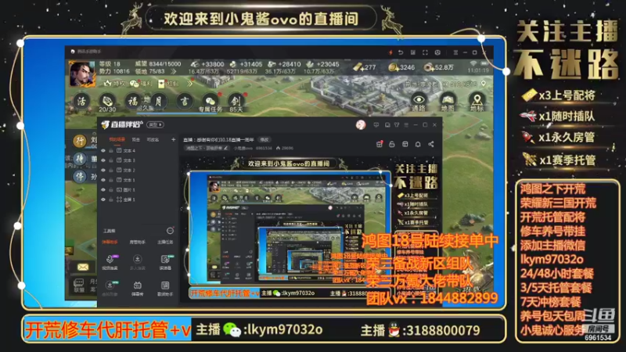Click the 待 army button at left
626x352 pixels.
80,159
